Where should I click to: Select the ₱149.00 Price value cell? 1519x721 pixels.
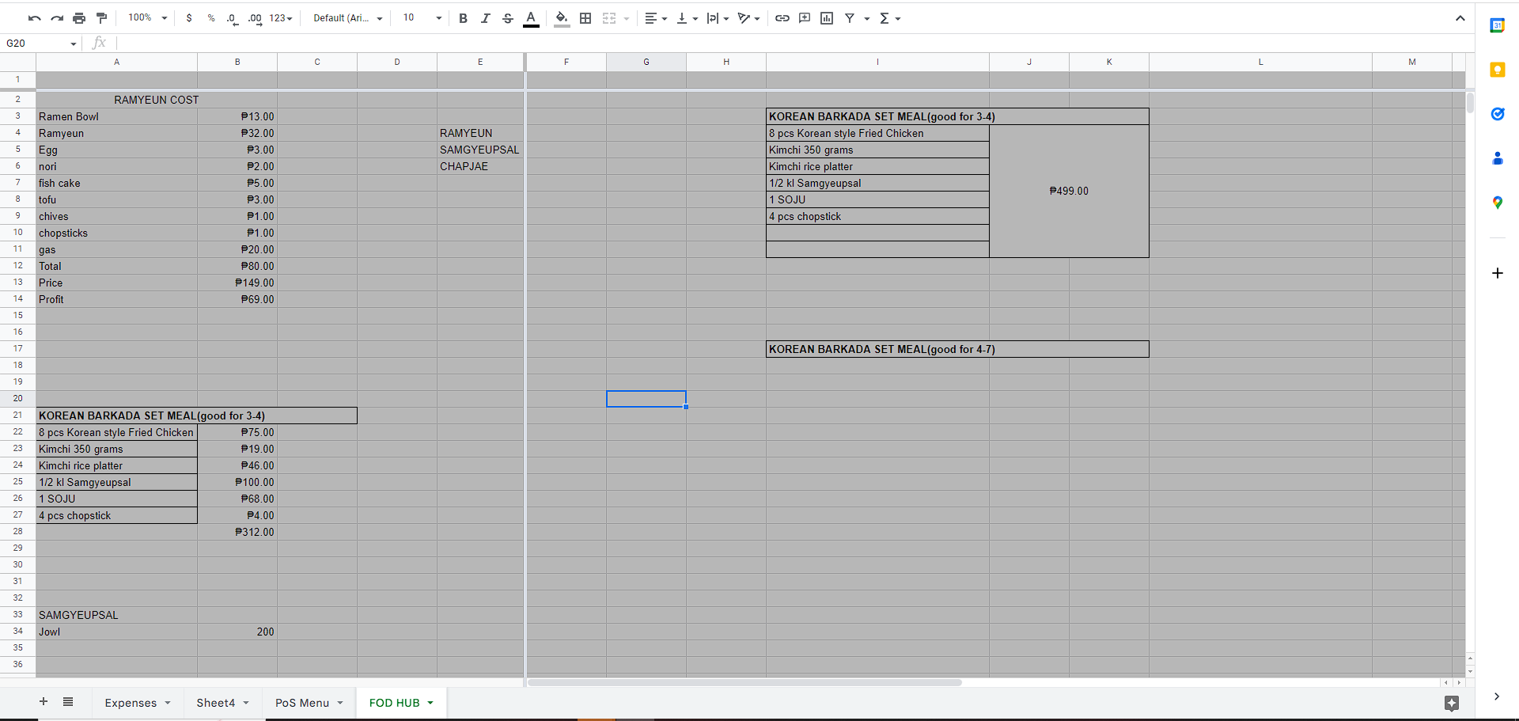tap(237, 283)
